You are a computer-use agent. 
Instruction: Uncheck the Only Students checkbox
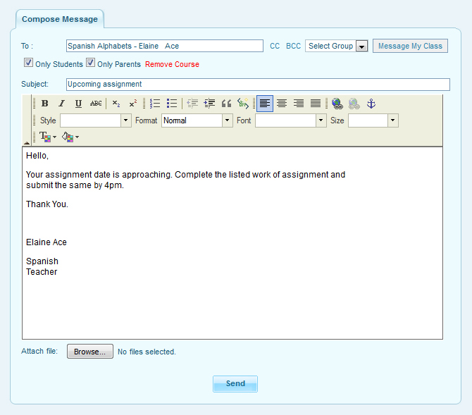(29, 63)
